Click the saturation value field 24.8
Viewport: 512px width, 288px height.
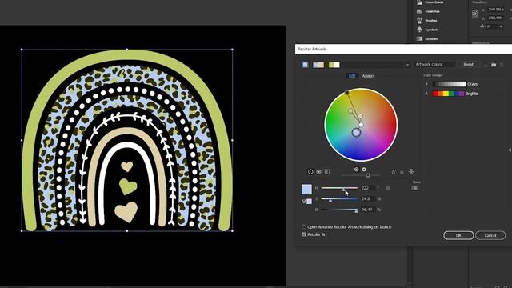(x=367, y=199)
